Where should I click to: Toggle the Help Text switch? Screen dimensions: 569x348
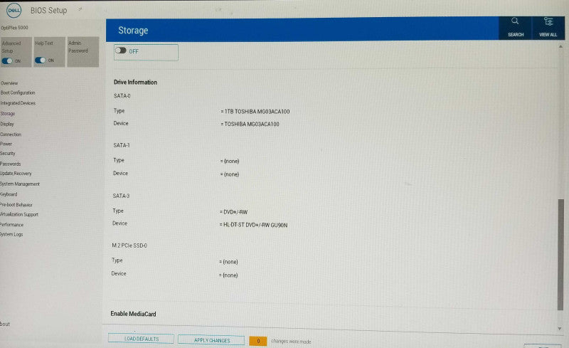click(41, 60)
